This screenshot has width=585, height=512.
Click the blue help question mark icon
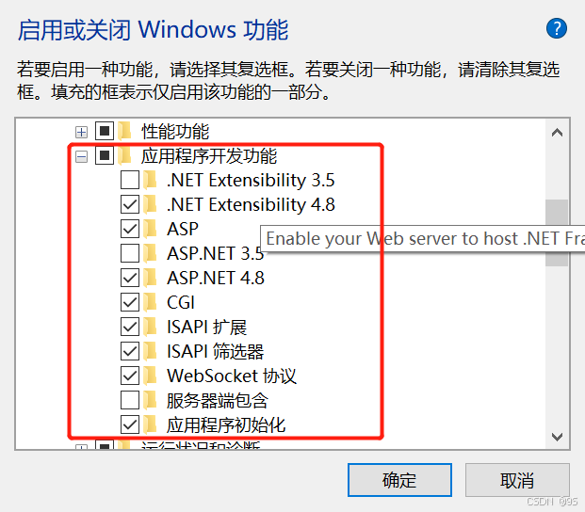[557, 27]
